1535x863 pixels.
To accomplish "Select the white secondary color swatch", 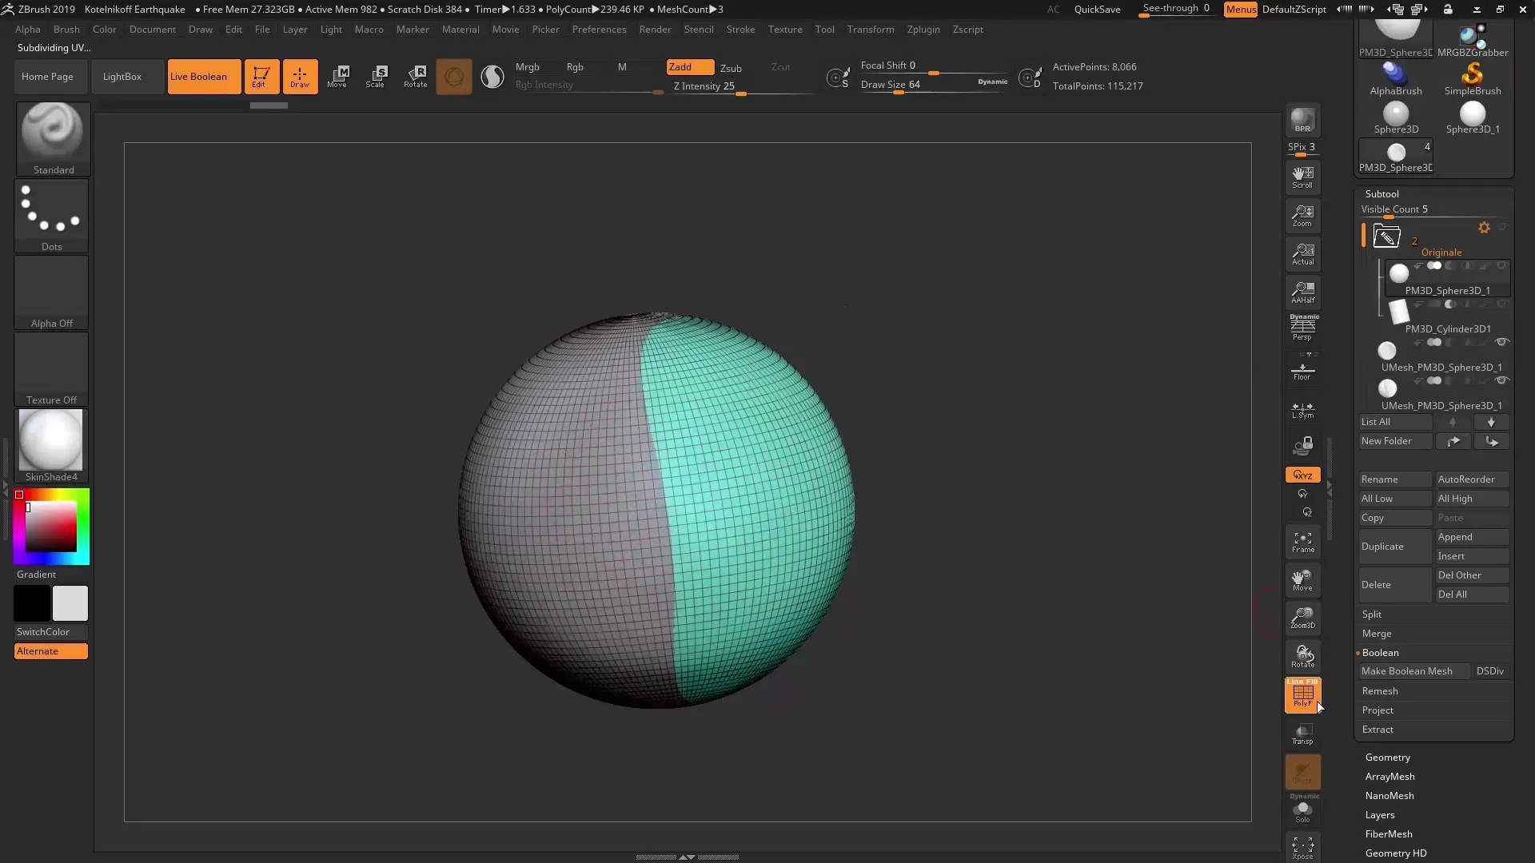I will click(70, 603).
